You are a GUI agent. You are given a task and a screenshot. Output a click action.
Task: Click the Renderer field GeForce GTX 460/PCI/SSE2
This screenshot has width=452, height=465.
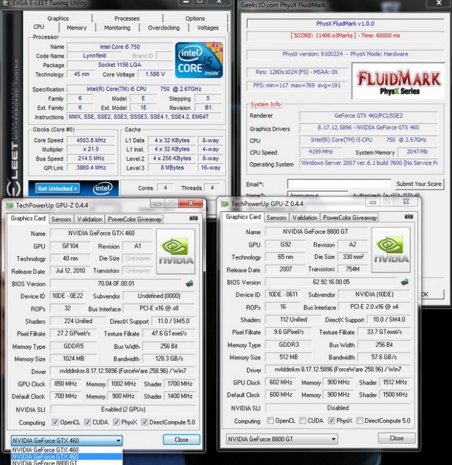pyautogui.click(x=368, y=116)
